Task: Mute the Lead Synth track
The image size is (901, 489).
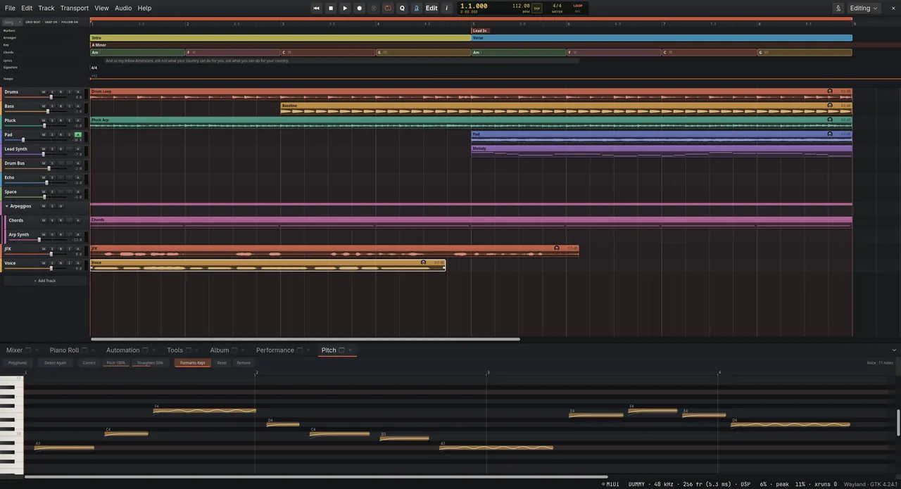Action: (44, 149)
